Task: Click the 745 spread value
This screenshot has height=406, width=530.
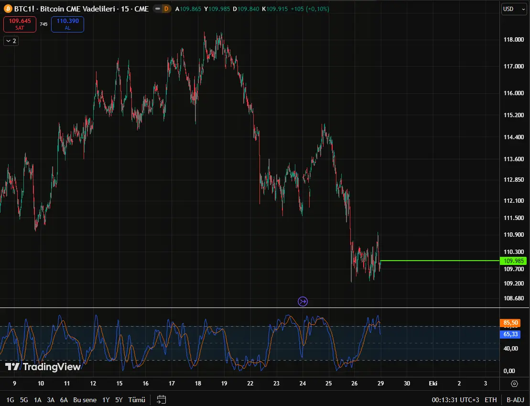Action: (43, 24)
